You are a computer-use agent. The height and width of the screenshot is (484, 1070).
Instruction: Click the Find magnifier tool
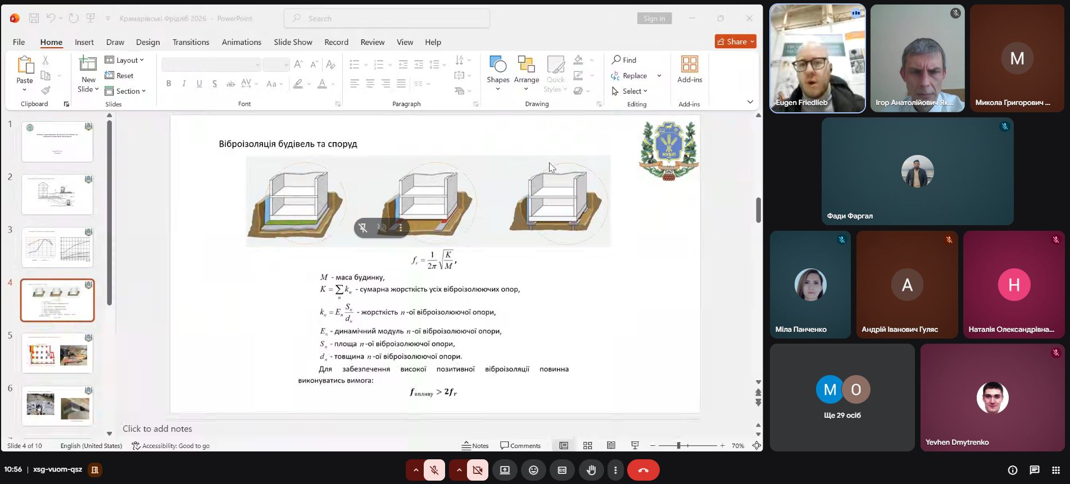pyautogui.click(x=624, y=60)
